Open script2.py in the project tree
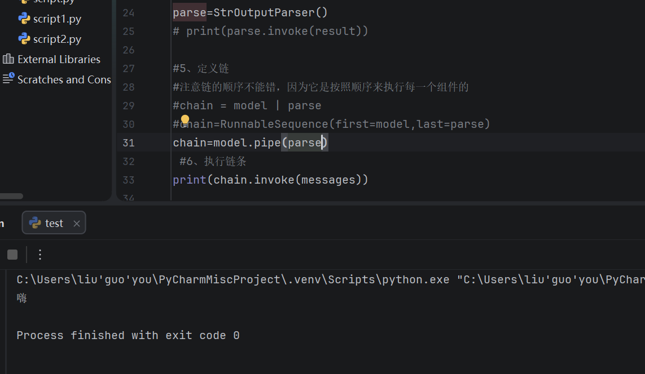The image size is (645, 374). (x=57, y=39)
